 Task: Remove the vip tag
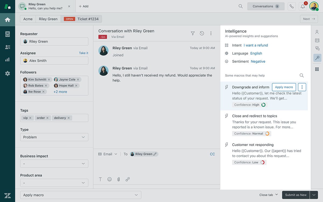[30, 118]
